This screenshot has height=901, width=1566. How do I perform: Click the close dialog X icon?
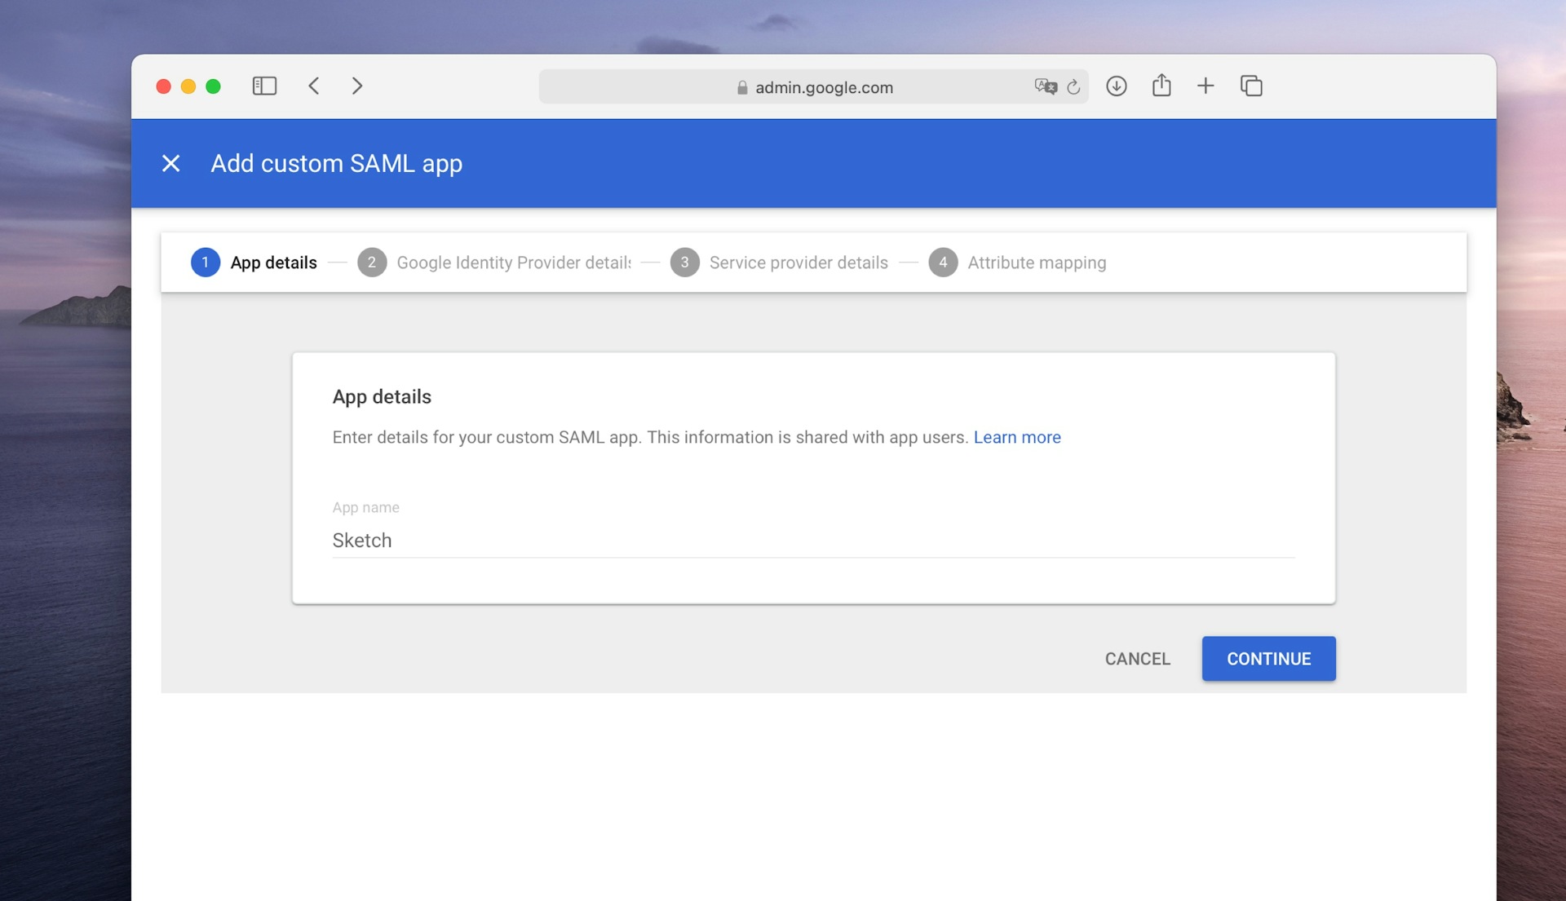[x=170, y=162]
